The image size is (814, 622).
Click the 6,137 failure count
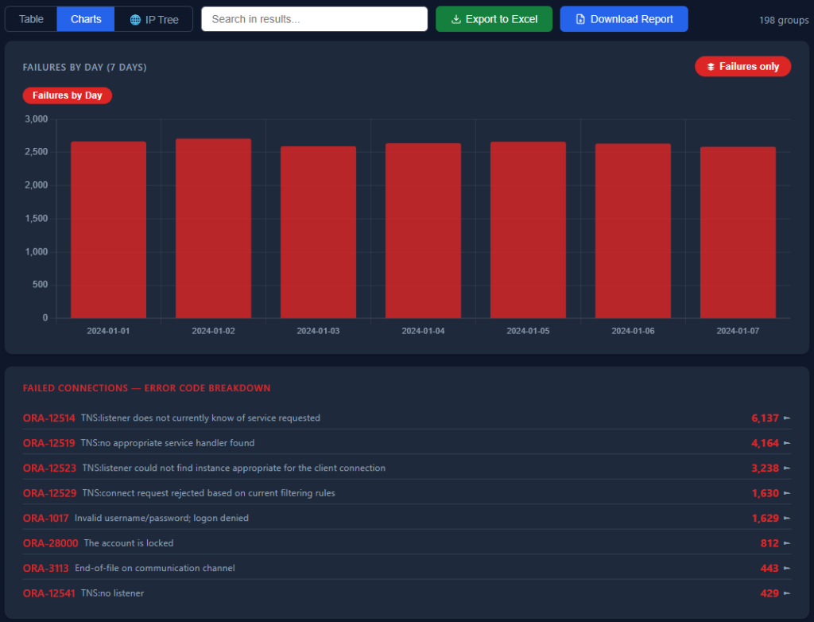(765, 418)
